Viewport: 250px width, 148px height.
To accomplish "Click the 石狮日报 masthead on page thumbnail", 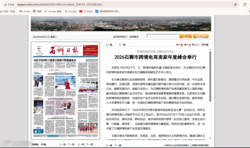I will coord(64,51).
